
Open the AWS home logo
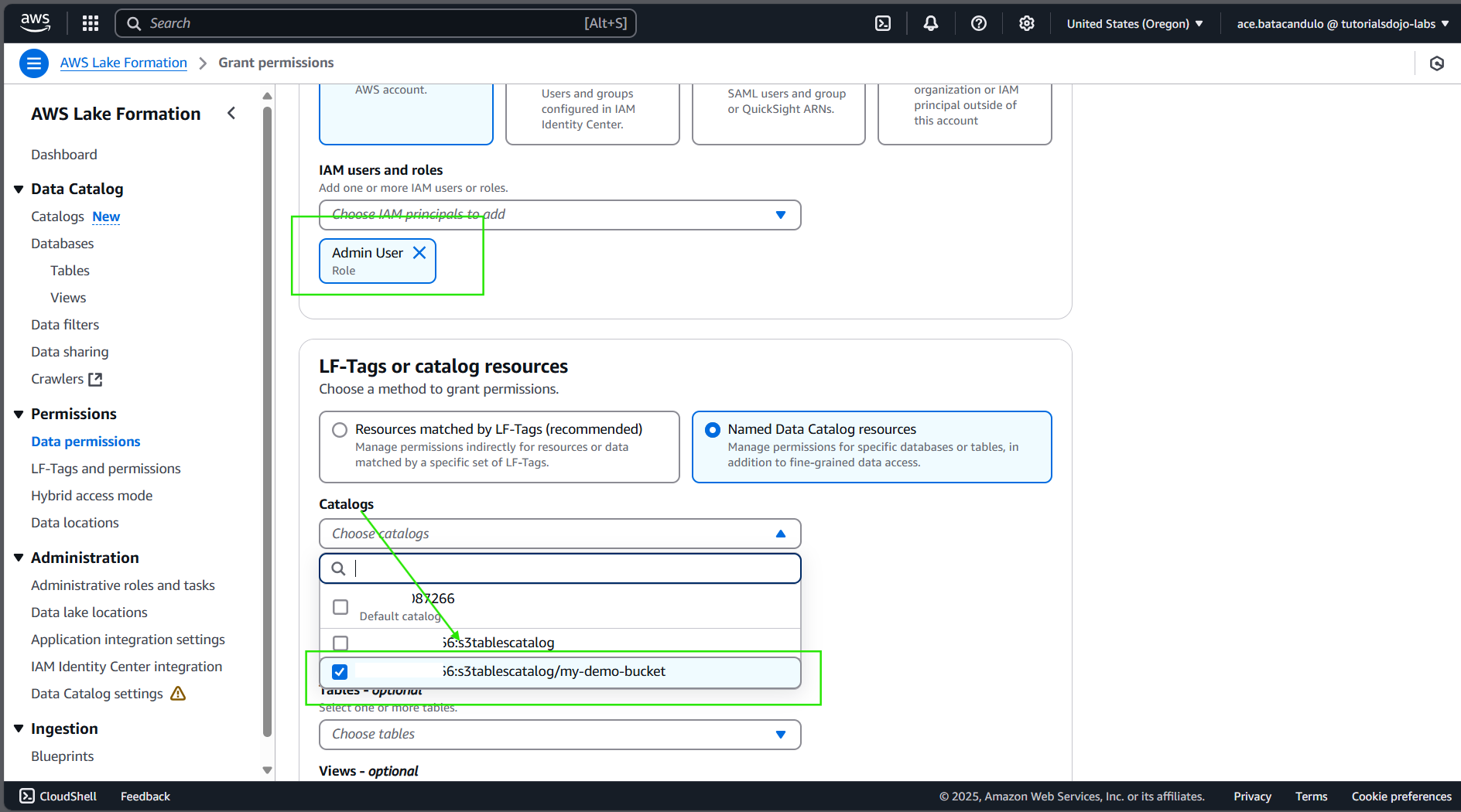tap(35, 23)
